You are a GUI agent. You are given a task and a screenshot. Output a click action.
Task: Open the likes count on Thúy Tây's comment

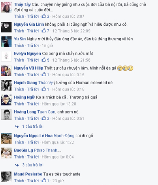pyautogui.click(x=45, y=16)
